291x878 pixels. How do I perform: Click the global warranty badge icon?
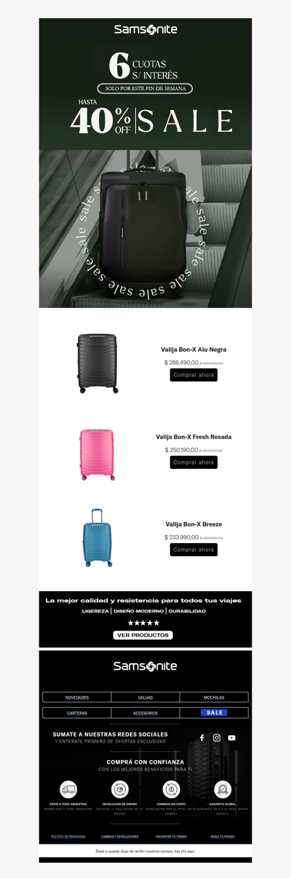pyautogui.click(x=222, y=789)
